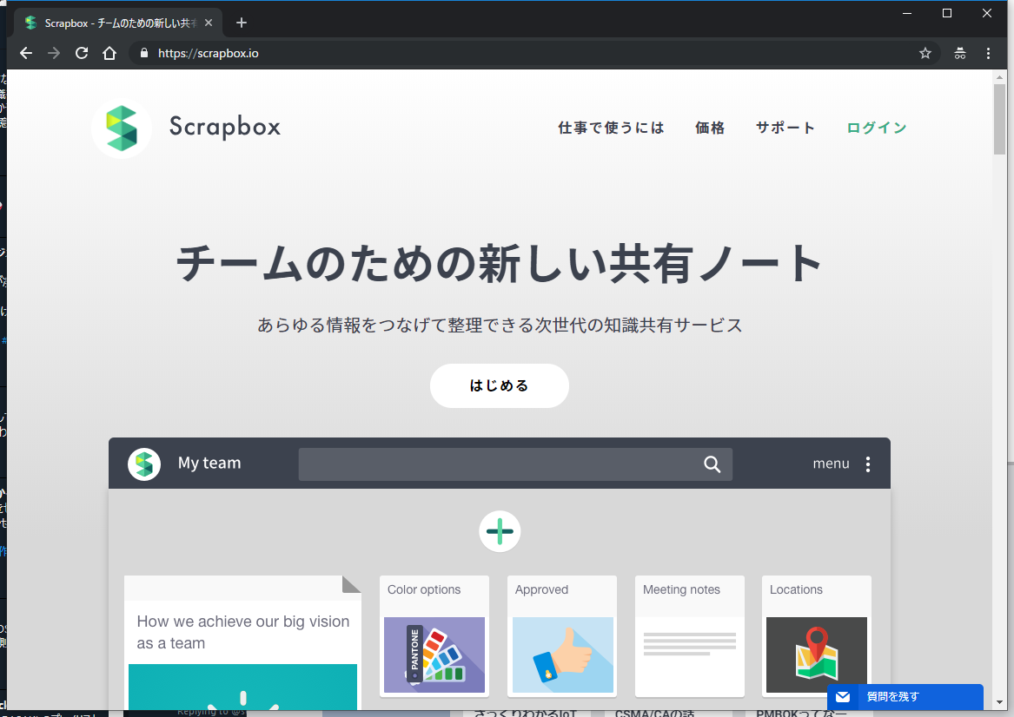Click the page vertical scrollbar thumb

point(1000,119)
